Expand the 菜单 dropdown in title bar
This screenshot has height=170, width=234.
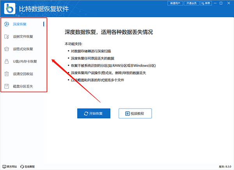[x=206, y=3]
